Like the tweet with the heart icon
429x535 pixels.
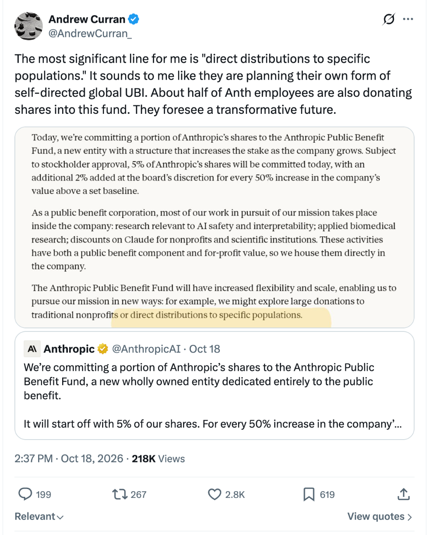(214, 495)
